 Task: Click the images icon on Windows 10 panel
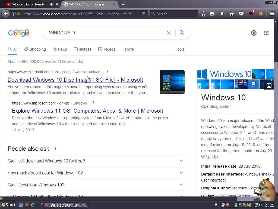click(x=269, y=85)
